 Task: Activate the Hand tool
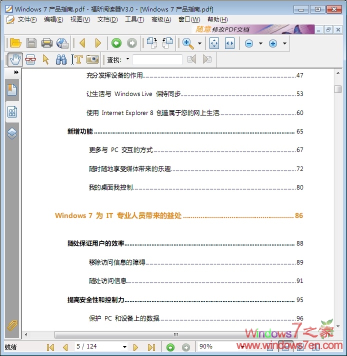click(15, 59)
